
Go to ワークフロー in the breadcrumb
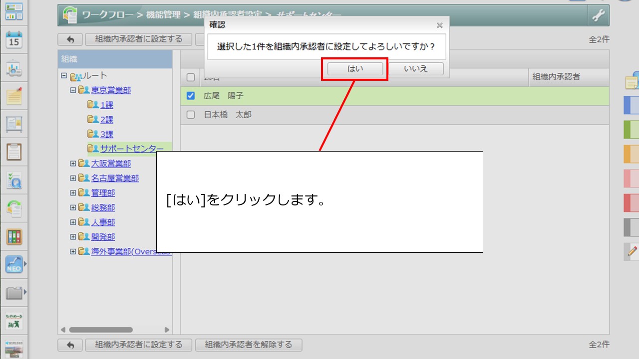click(108, 15)
